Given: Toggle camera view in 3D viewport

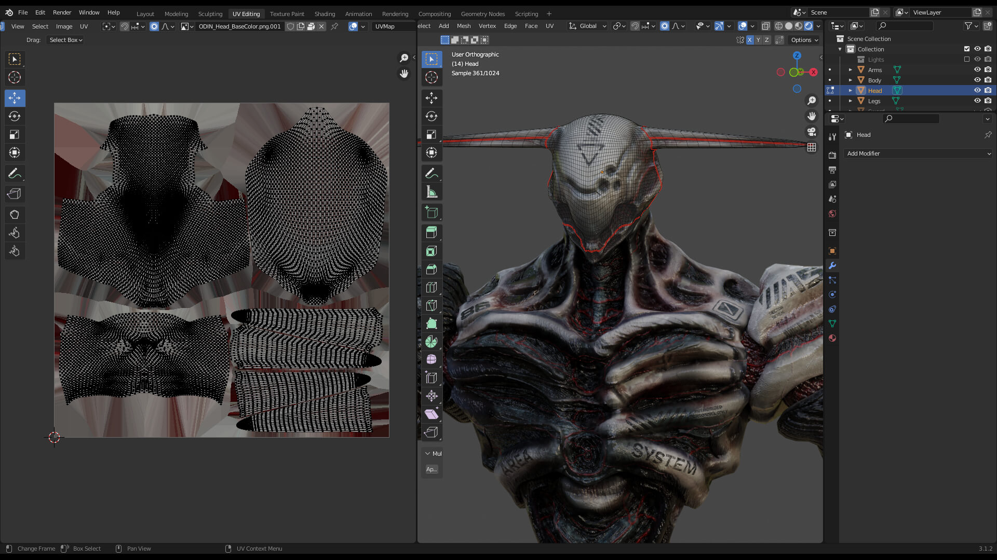Looking at the screenshot, I should (x=812, y=132).
